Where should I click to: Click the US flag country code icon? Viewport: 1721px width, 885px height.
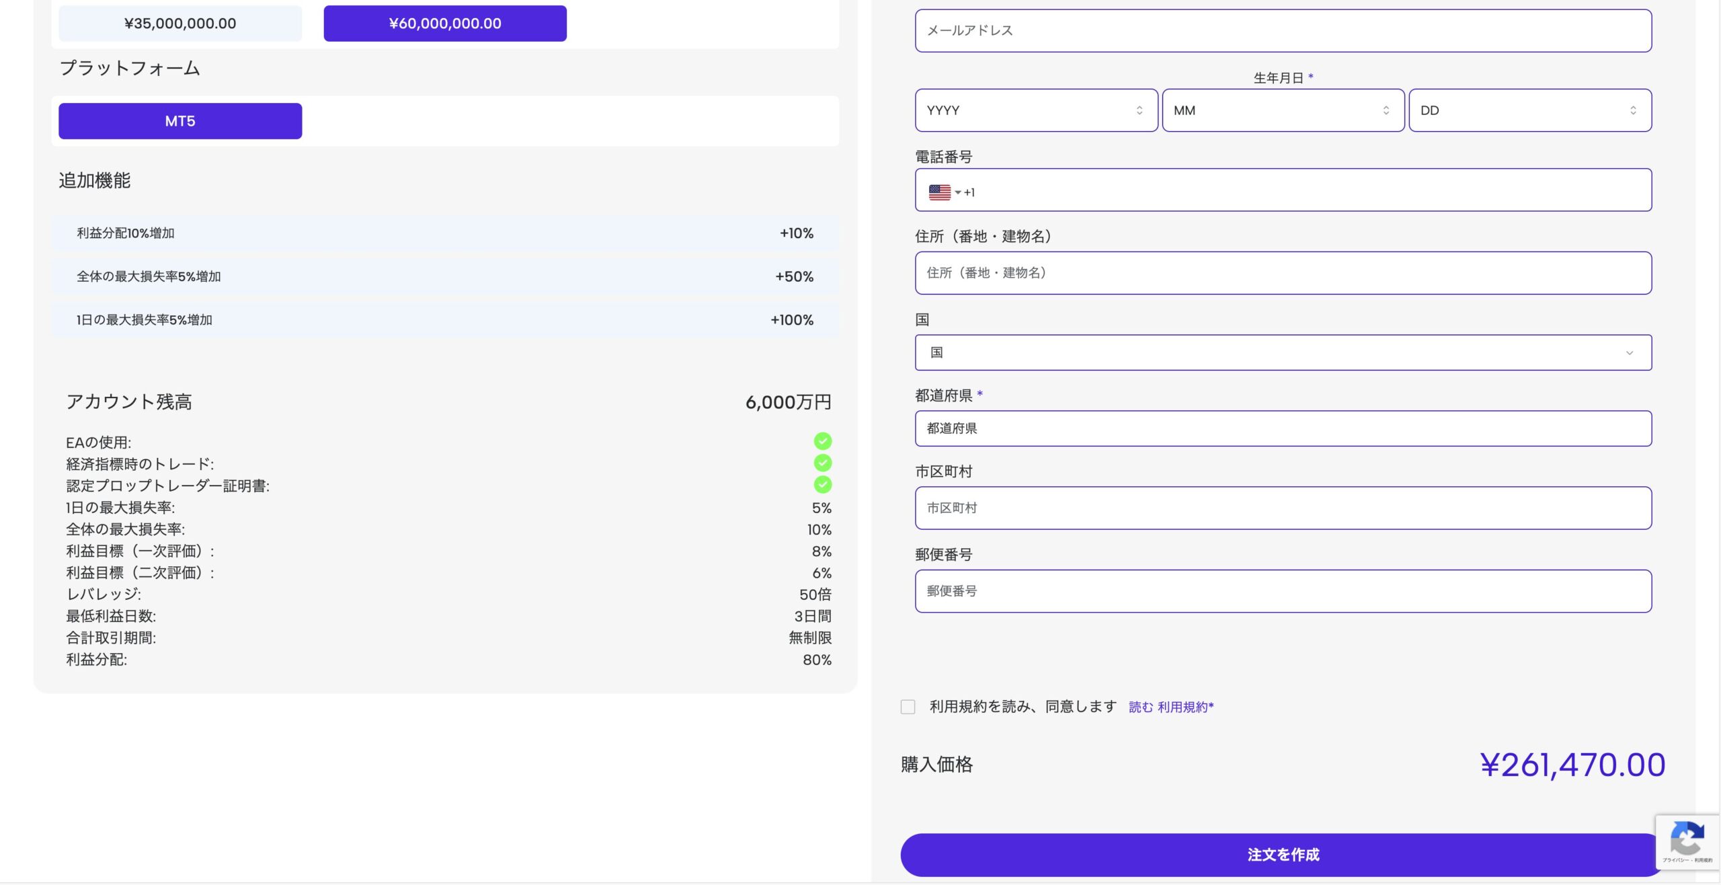click(x=939, y=192)
